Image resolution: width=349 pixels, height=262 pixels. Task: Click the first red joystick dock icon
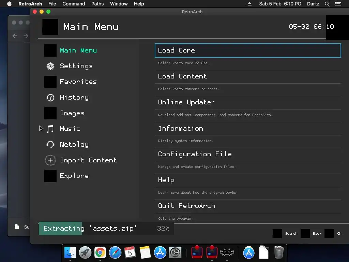pyautogui.click(x=197, y=252)
